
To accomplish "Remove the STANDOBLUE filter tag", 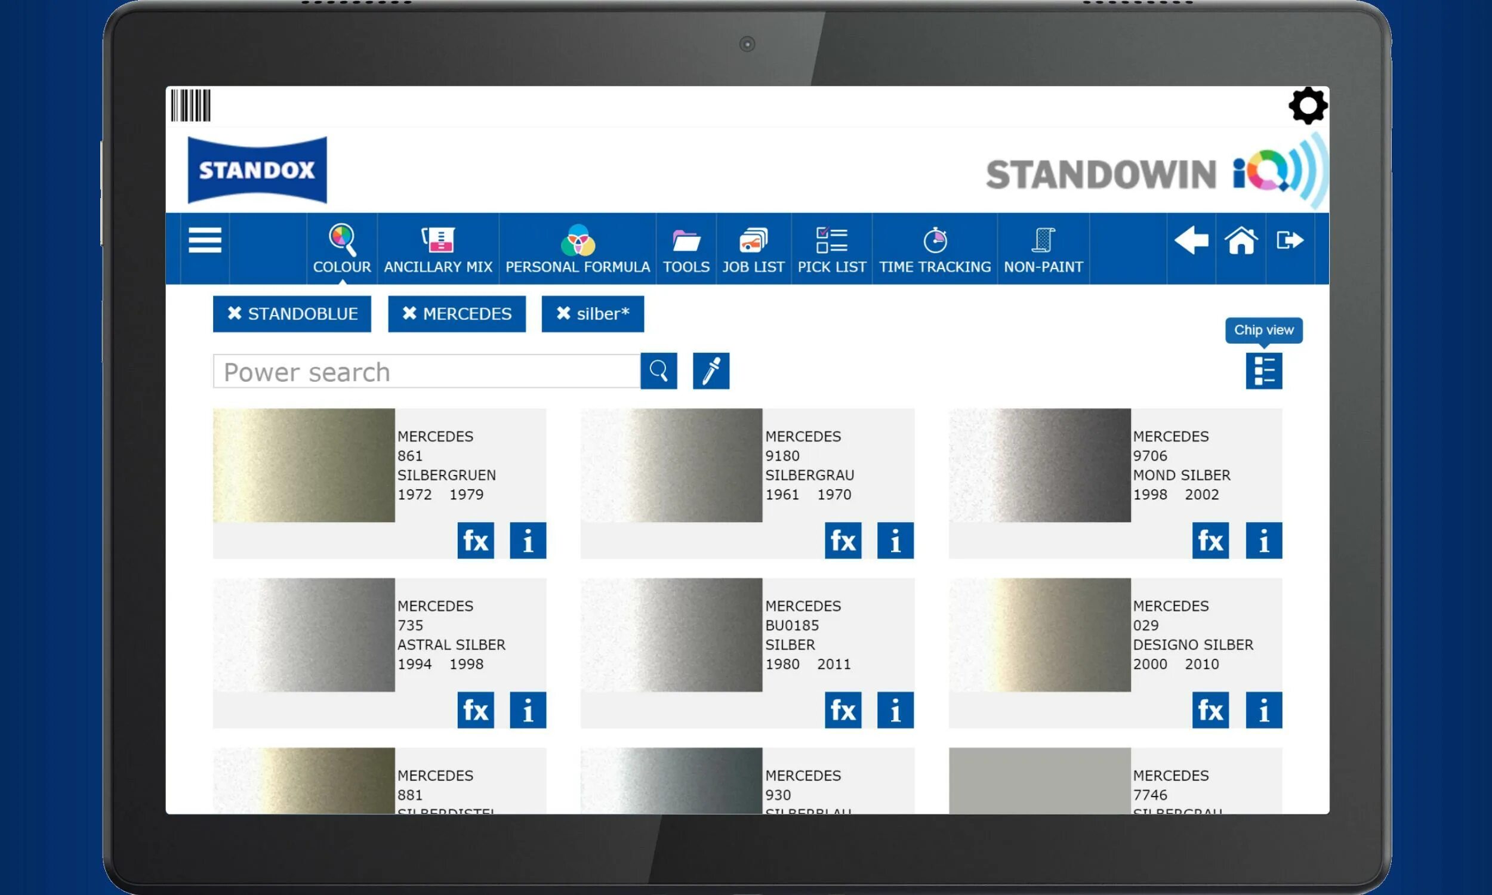I will 235,314.
